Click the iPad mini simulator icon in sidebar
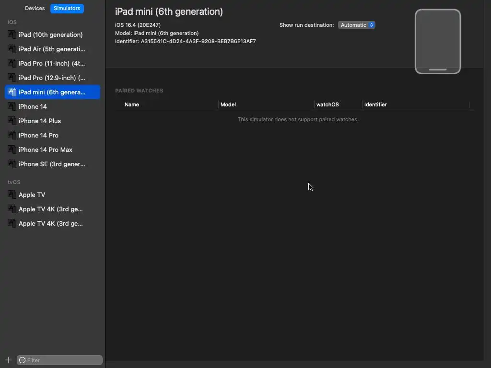 click(12, 92)
